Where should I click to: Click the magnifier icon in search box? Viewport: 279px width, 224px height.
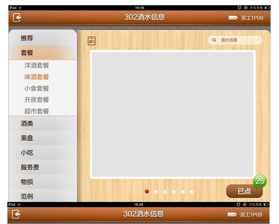(x=214, y=40)
